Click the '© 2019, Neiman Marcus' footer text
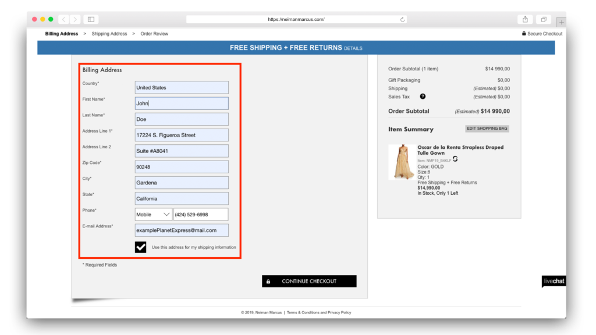Screen dimensions: 596x335 (x=261, y=312)
